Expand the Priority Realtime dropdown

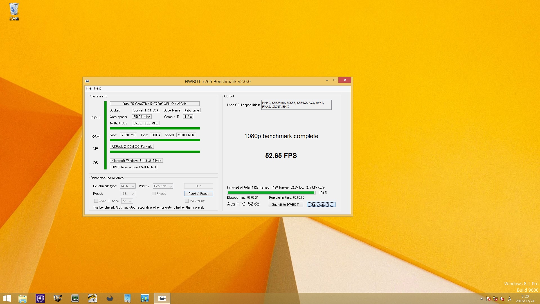tap(163, 186)
